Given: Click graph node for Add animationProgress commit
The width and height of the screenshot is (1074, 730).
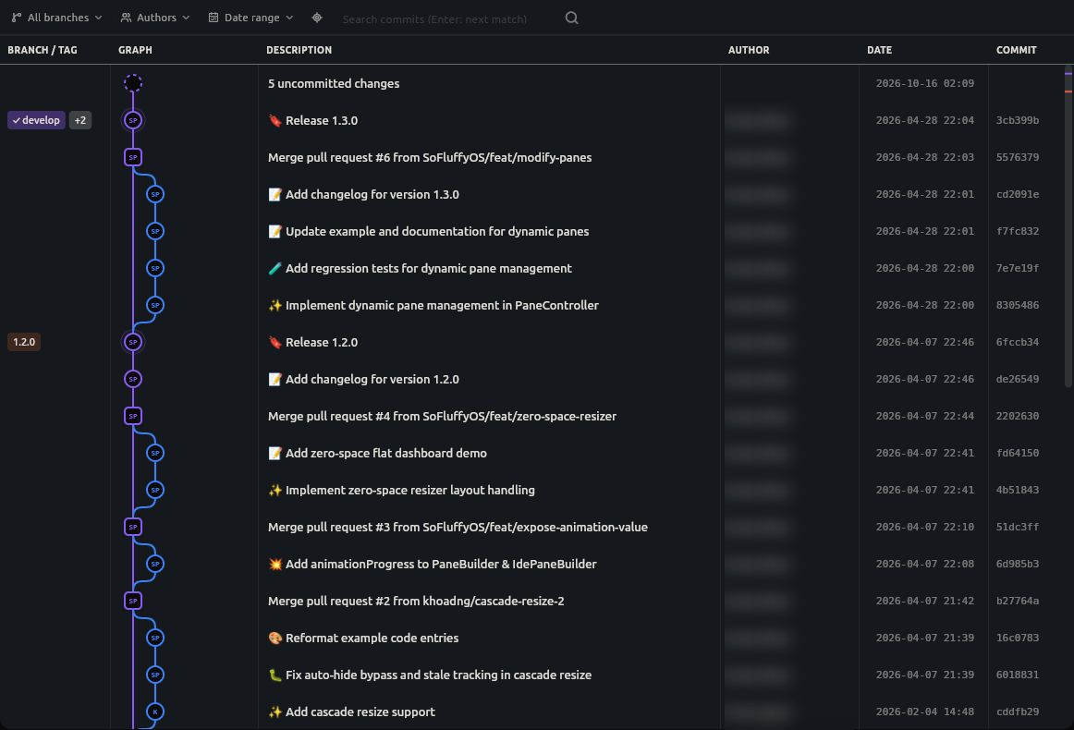Looking at the screenshot, I should (155, 565).
